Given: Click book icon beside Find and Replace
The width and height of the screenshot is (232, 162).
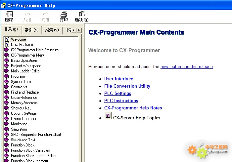Looking at the screenshot, I should click(x=7, y=92).
